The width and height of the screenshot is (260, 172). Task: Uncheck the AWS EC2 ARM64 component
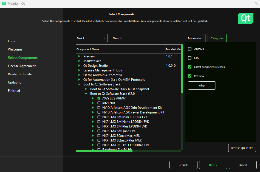[x=99, y=98]
